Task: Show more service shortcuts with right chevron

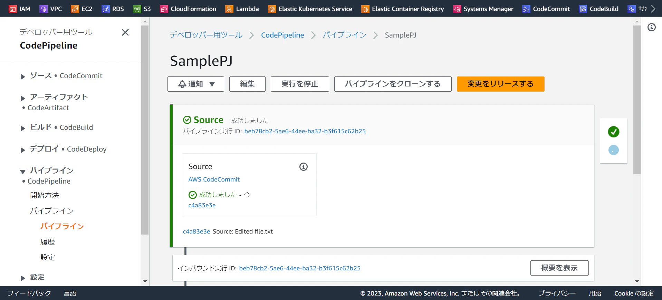Action: pos(653,9)
